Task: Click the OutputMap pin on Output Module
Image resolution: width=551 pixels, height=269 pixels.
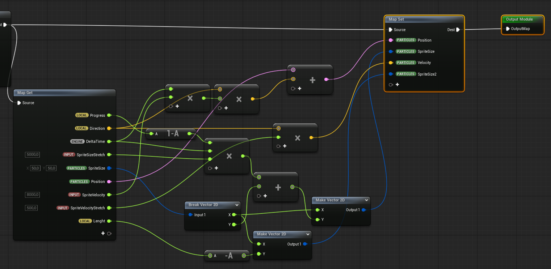Action: pyautogui.click(x=508, y=29)
